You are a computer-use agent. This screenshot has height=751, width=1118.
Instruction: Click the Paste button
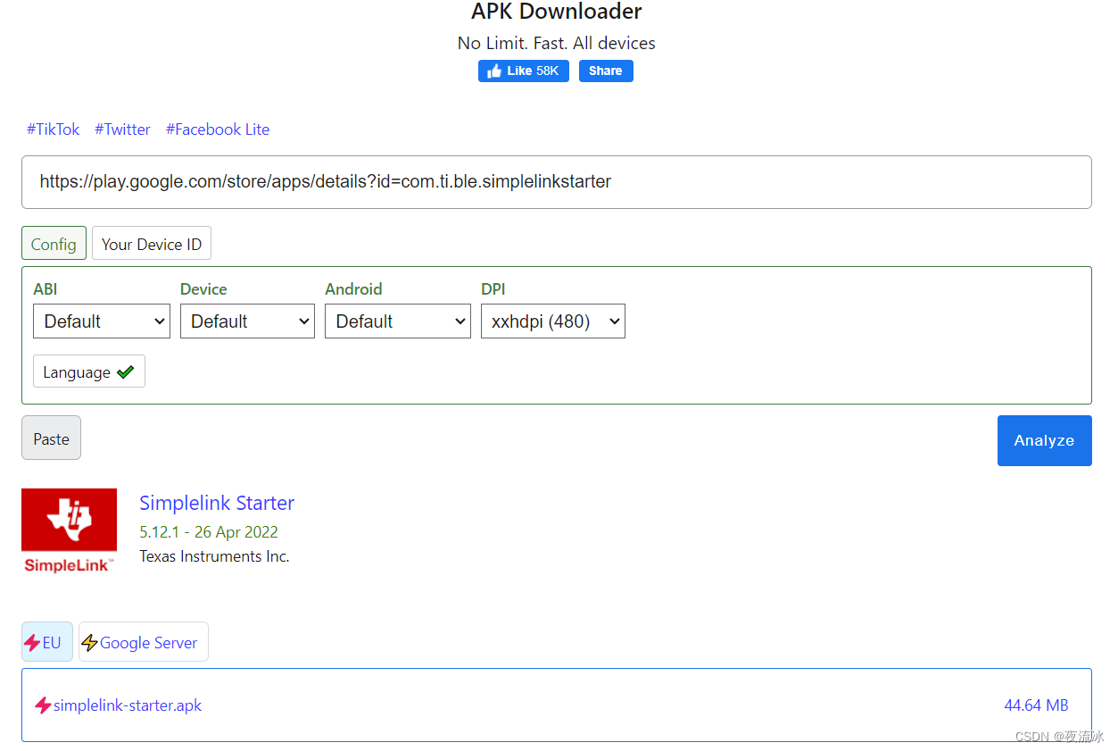tap(51, 438)
